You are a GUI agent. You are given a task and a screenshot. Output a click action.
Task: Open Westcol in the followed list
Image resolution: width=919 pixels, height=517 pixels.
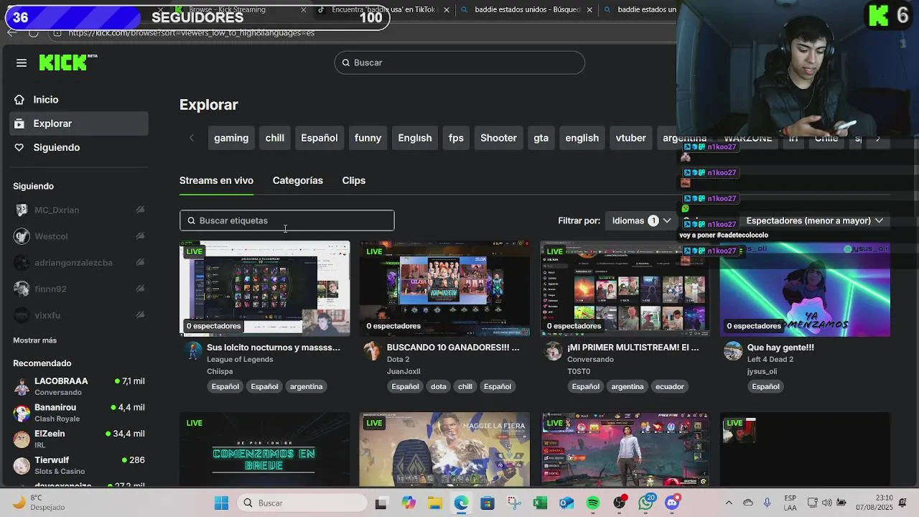tap(79, 236)
